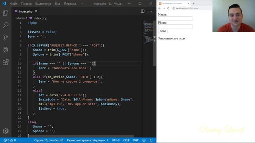The width and height of the screenshot is (255, 143).
Task: Click the VS Code logo icon
Action: [x=4, y=4]
